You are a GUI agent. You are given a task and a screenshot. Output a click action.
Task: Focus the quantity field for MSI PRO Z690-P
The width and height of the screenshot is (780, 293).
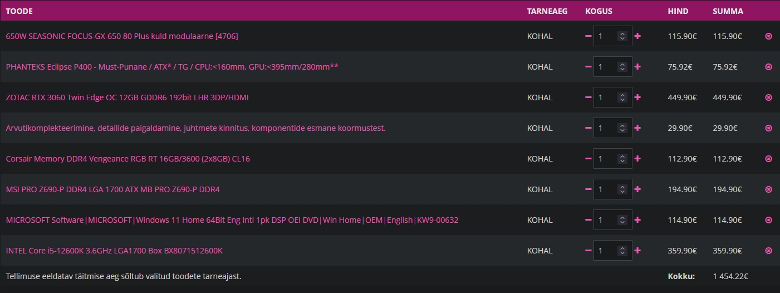(612, 189)
